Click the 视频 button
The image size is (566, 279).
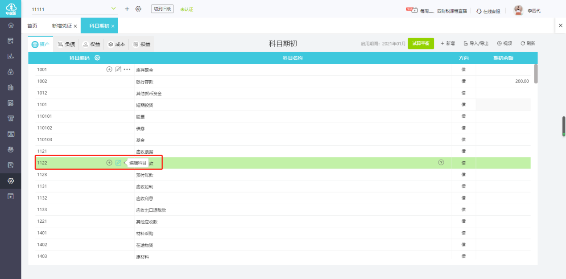504,43
